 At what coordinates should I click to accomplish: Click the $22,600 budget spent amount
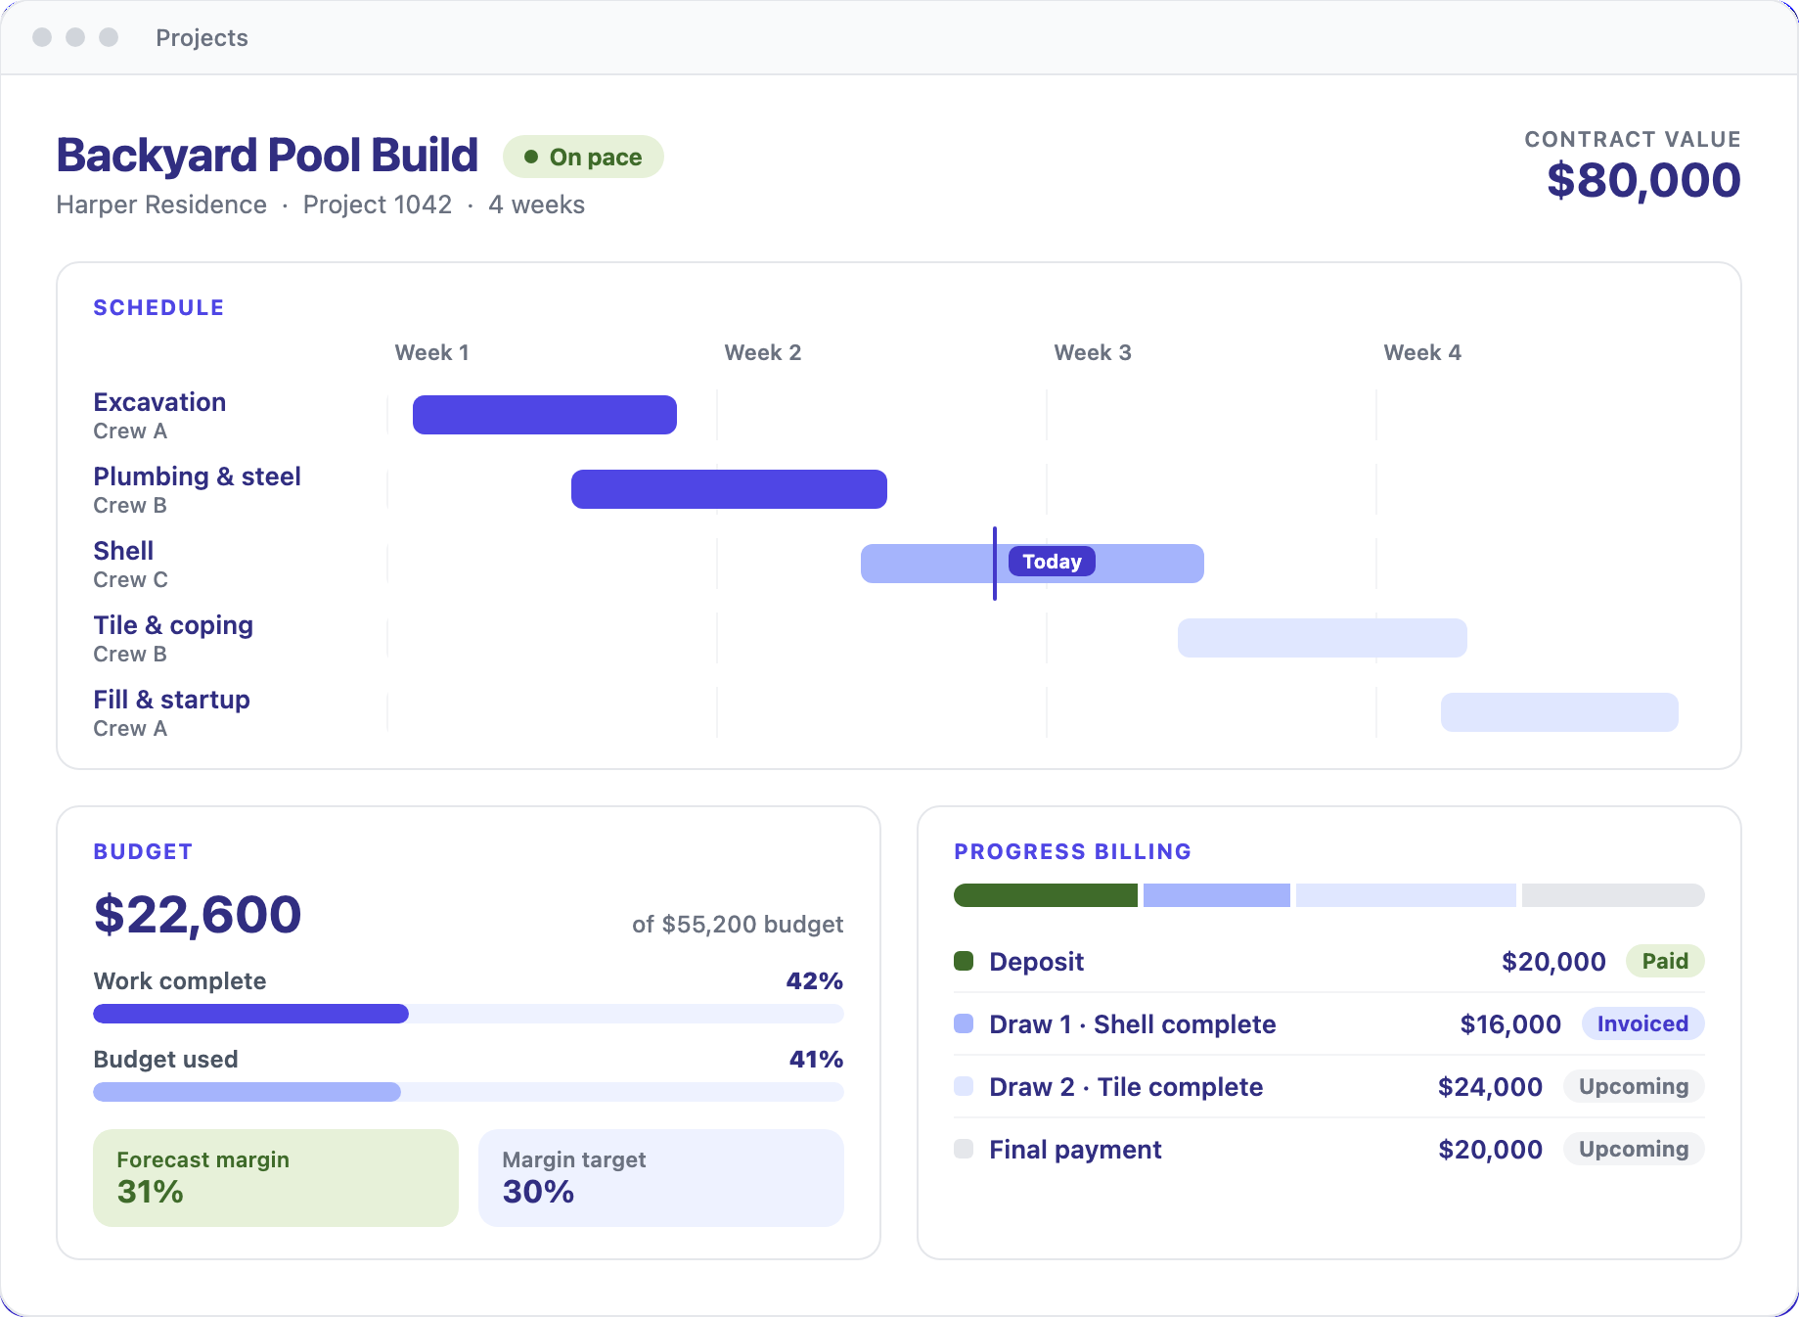coord(198,915)
